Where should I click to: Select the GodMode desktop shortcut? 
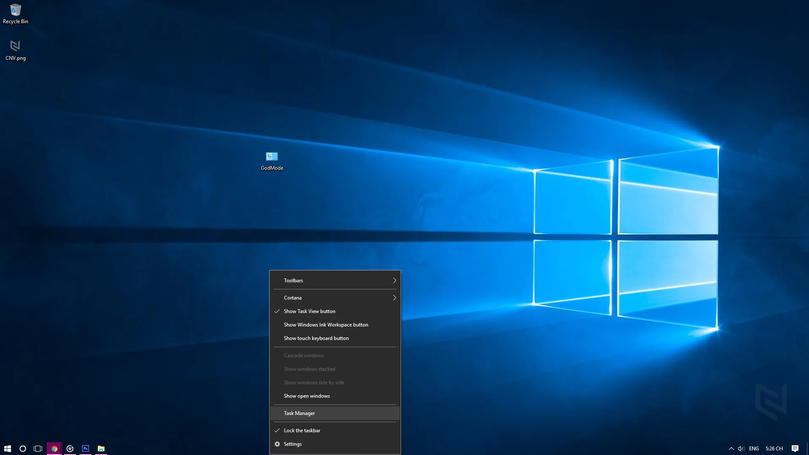coord(272,161)
